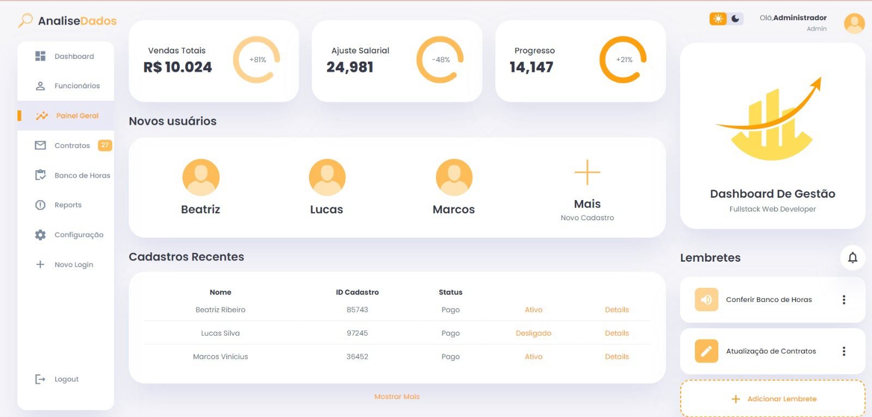Click the speaker icon on Conferir Banco de Horas
The width and height of the screenshot is (872, 417).
point(706,300)
